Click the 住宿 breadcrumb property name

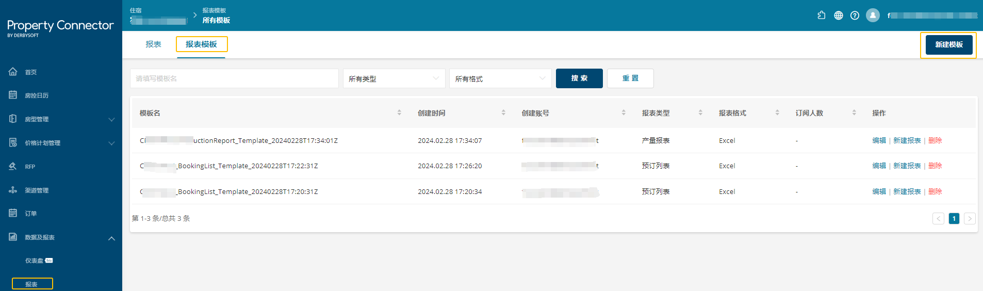coord(158,21)
